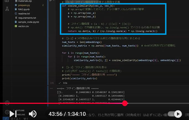Click the prepare.py Python file icon
The height and width of the screenshot is (120, 189).
coord(16,5)
